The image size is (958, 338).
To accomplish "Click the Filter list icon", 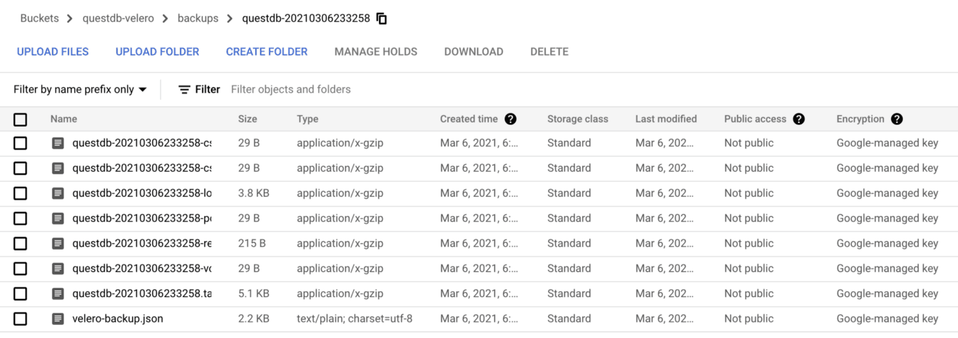I will (x=184, y=90).
